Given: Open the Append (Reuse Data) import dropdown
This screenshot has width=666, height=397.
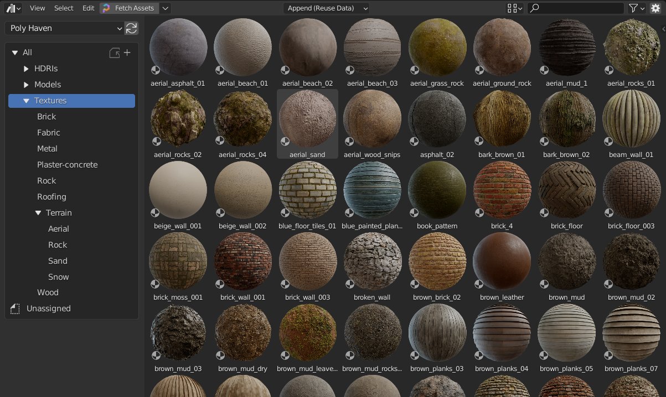Looking at the screenshot, I should pyautogui.click(x=327, y=8).
